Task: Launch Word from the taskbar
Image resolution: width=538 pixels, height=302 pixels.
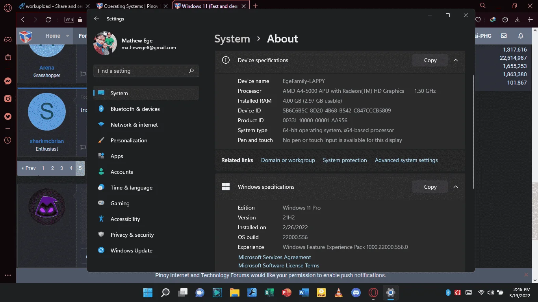Action: (x=304, y=293)
